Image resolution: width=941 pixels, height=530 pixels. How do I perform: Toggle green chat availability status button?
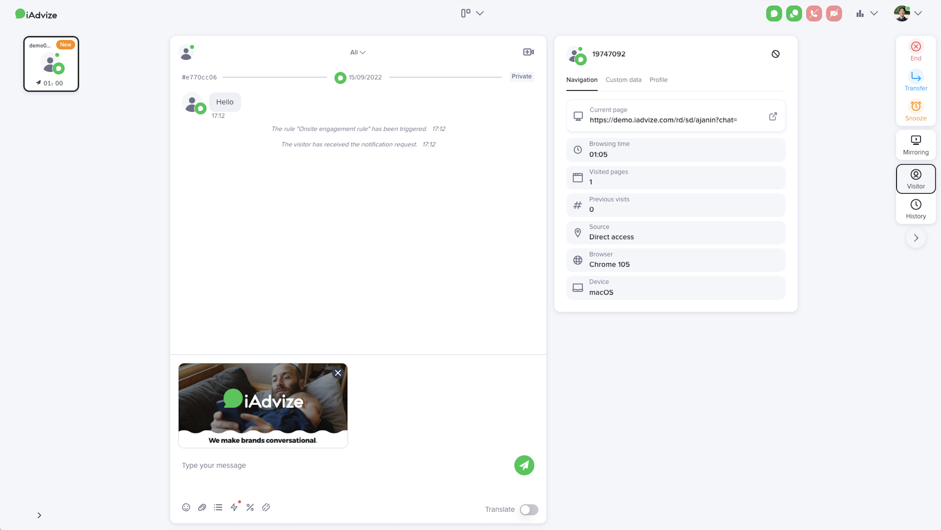[x=774, y=14]
